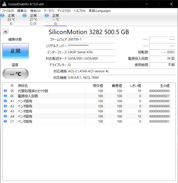Click the features field S.M.A.R.T., NCQ, TRIM

122,77
